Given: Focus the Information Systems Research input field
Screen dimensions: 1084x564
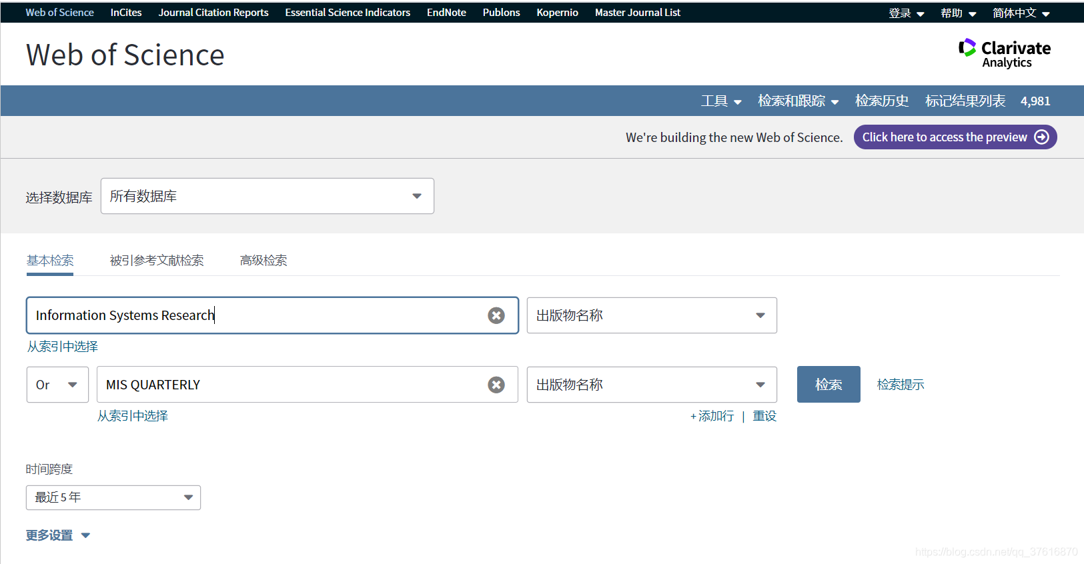Looking at the screenshot, I should [272, 315].
